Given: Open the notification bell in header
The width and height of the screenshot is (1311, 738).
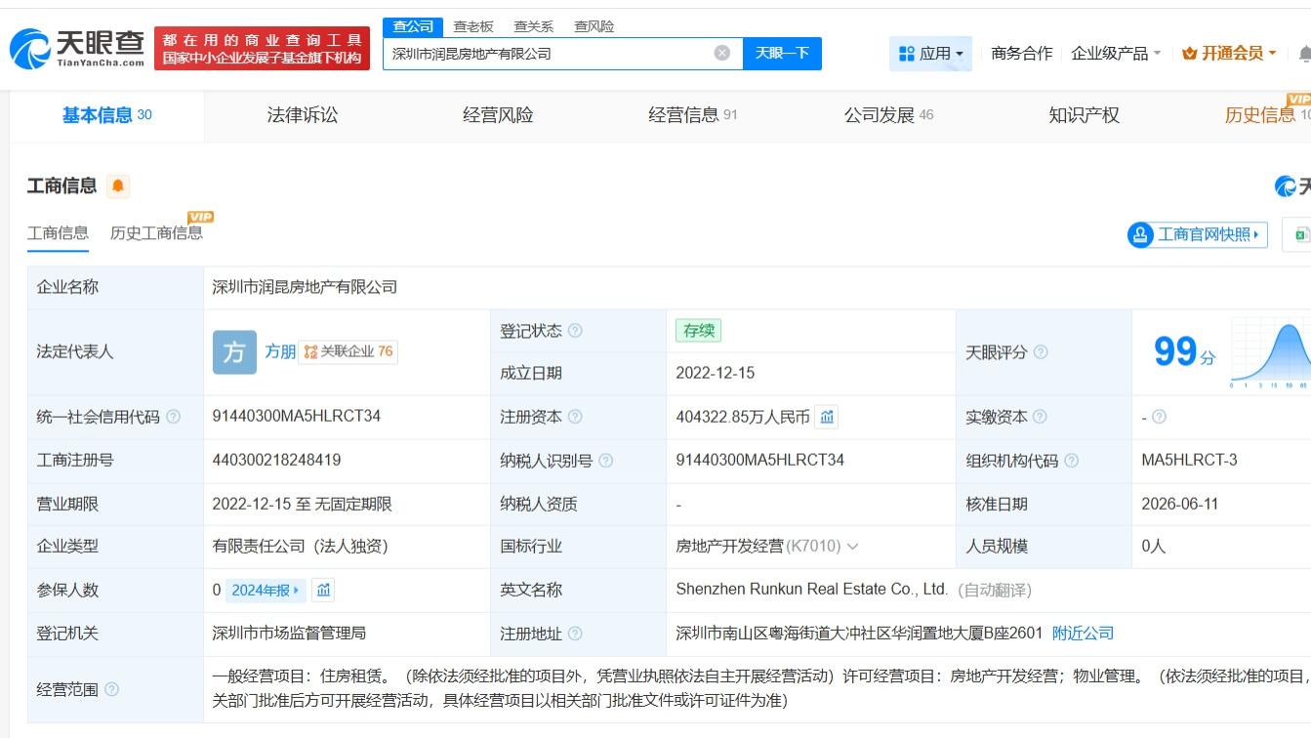Looking at the screenshot, I should pyautogui.click(x=1304, y=54).
